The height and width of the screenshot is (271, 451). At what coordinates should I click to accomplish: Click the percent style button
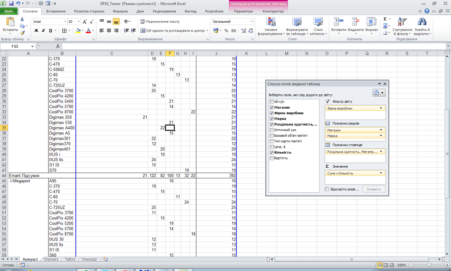pyautogui.click(x=226, y=31)
